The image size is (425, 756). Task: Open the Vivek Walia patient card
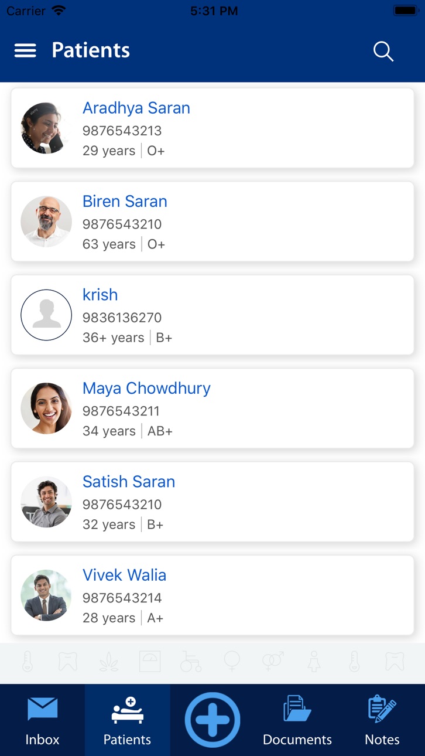[212, 595]
